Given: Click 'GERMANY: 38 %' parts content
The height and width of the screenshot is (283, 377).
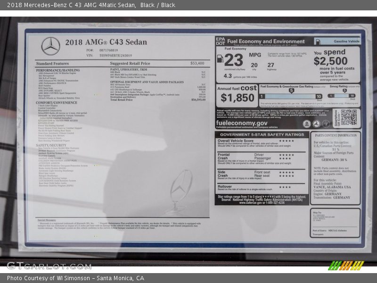Looking at the screenshot, I should coord(334,160).
